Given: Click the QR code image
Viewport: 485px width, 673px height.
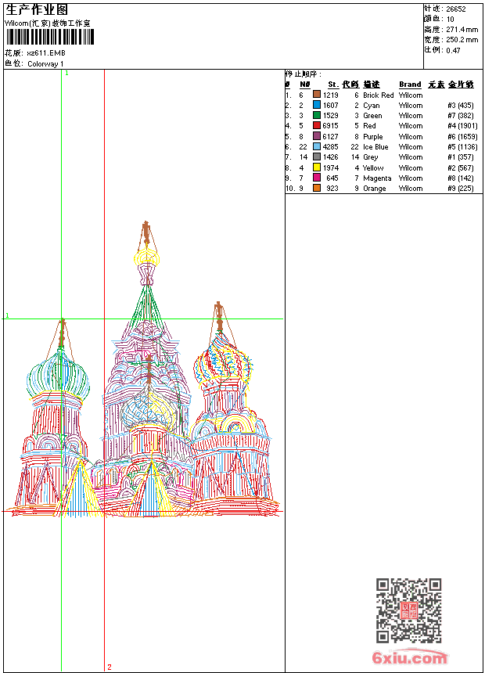Looking at the screenshot, I should tap(409, 610).
